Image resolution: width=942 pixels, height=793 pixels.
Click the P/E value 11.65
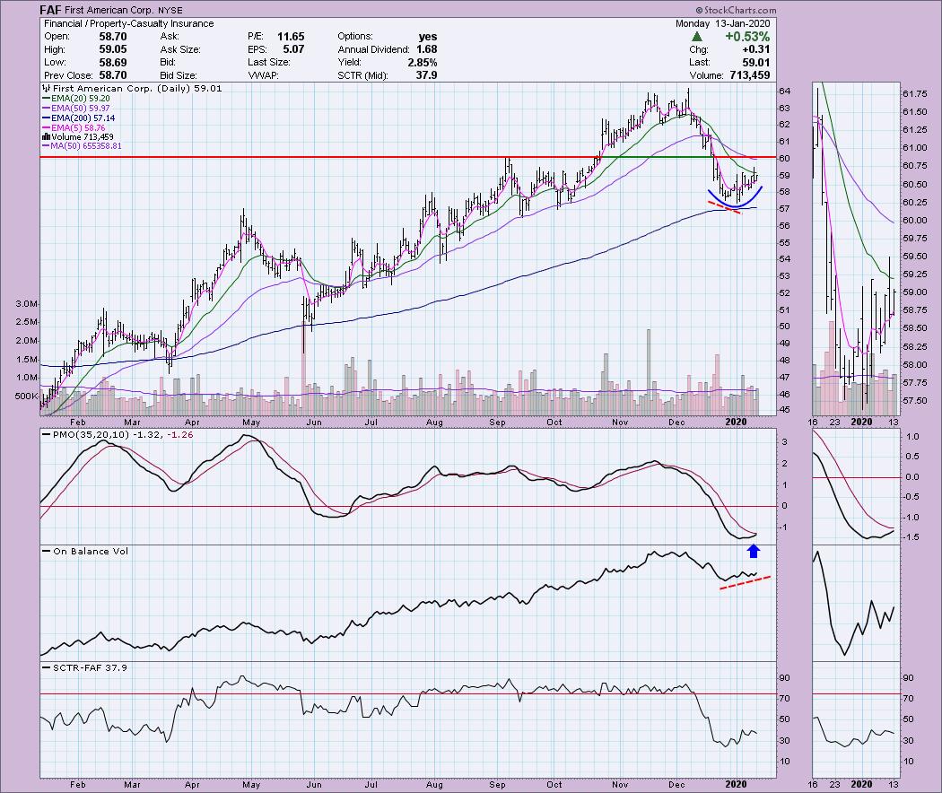click(291, 37)
